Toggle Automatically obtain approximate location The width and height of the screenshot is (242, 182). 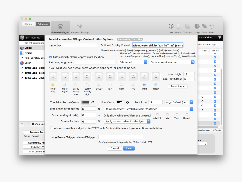[x=50, y=57]
